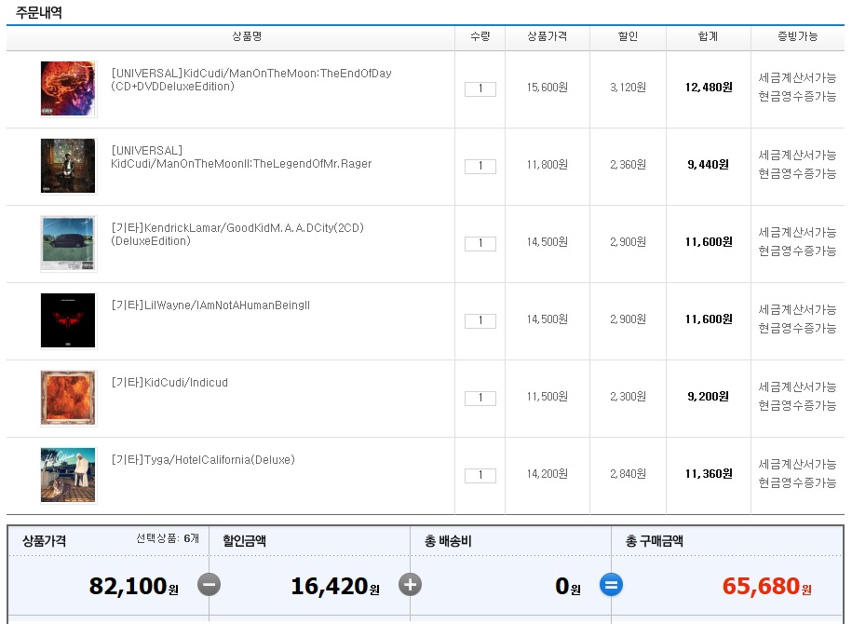
Task: Click the Legend of Mr. Rager album thumbnail
Action: tap(68, 166)
